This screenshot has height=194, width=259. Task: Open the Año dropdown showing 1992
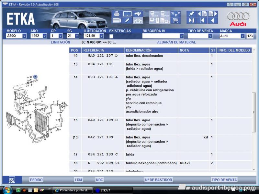pos(45,36)
